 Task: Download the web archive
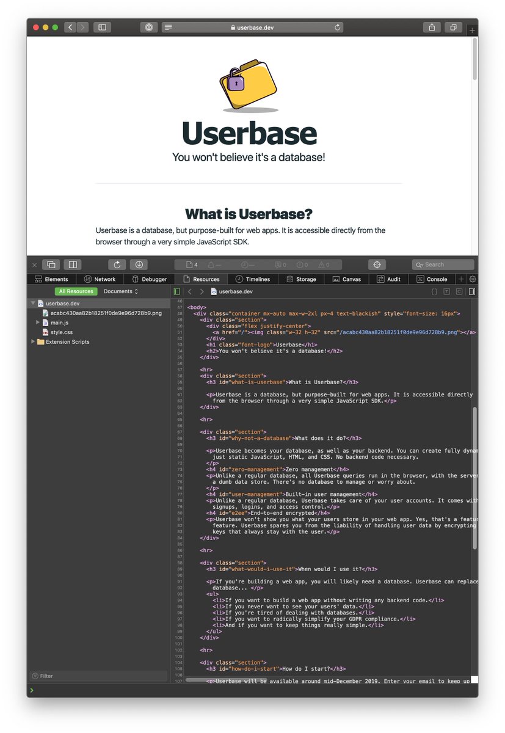point(139,264)
